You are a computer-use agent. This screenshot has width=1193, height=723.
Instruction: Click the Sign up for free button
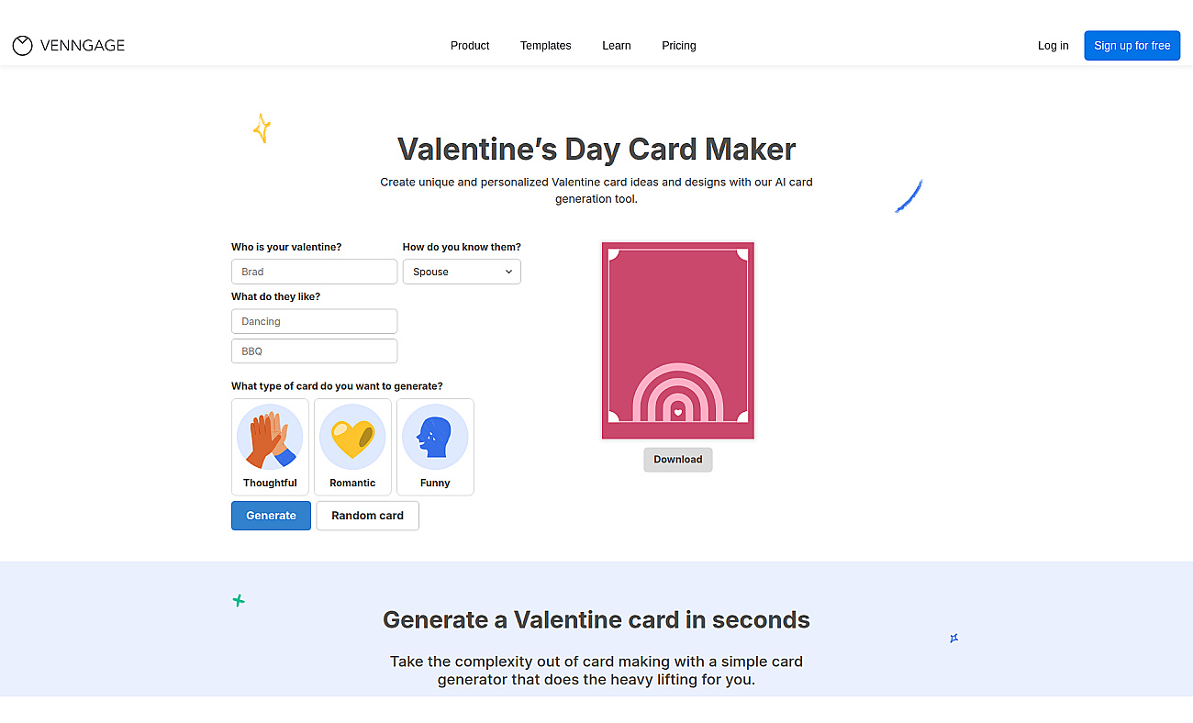tap(1132, 46)
